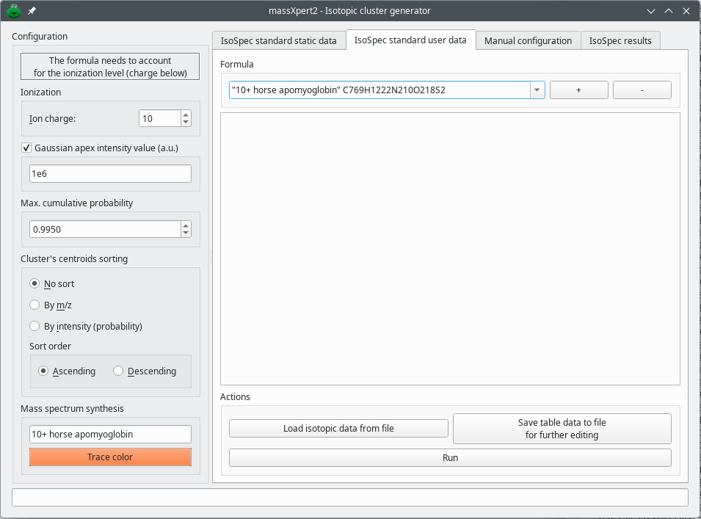Expand the Formula combo box dropdown
This screenshot has height=519, width=701.
(x=537, y=90)
